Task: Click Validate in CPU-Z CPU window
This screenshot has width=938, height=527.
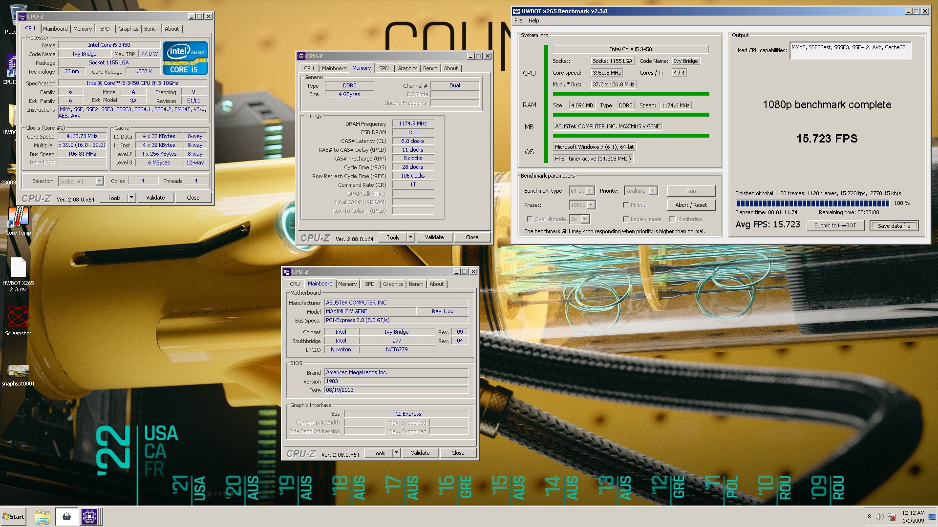Action: (155, 198)
